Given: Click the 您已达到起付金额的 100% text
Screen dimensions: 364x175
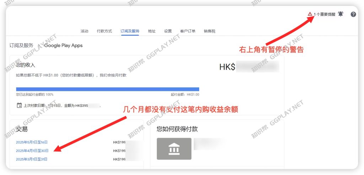Looking at the screenshot, I should (34, 94).
